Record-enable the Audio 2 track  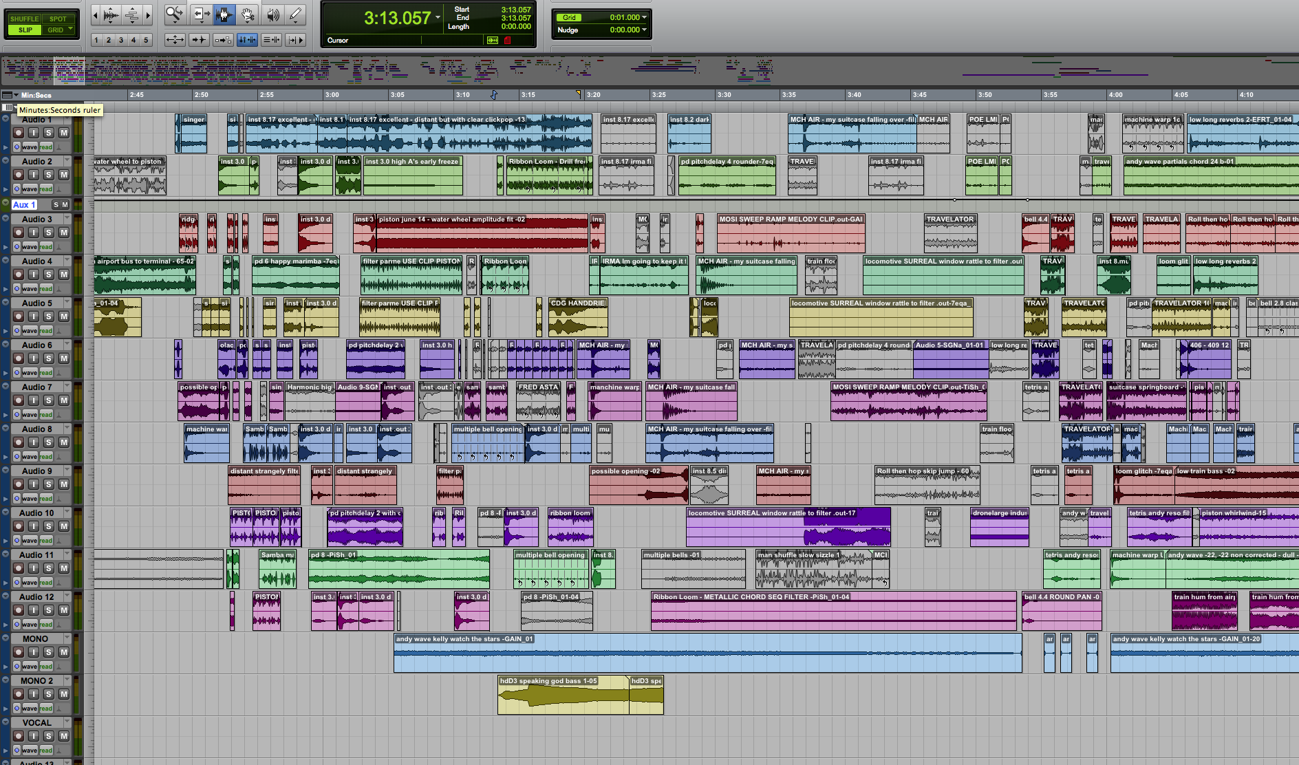[x=19, y=175]
